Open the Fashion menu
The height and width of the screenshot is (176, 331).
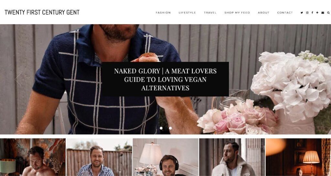163,13
